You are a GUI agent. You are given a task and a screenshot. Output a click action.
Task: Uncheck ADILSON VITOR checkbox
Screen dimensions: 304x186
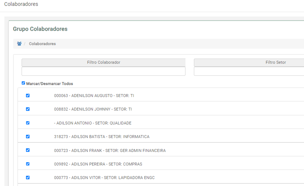(x=28, y=178)
